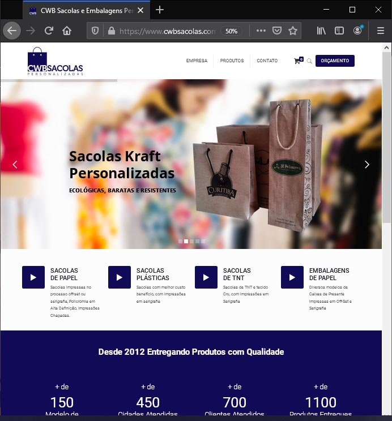Open the site search magnifier icon
The width and height of the screenshot is (392, 421).
[x=309, y=61]
